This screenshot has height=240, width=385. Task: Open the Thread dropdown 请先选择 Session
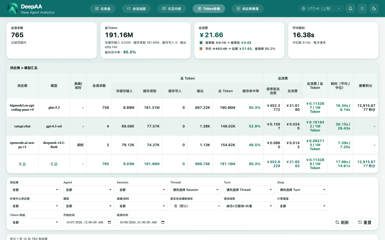tap(195, 190)
